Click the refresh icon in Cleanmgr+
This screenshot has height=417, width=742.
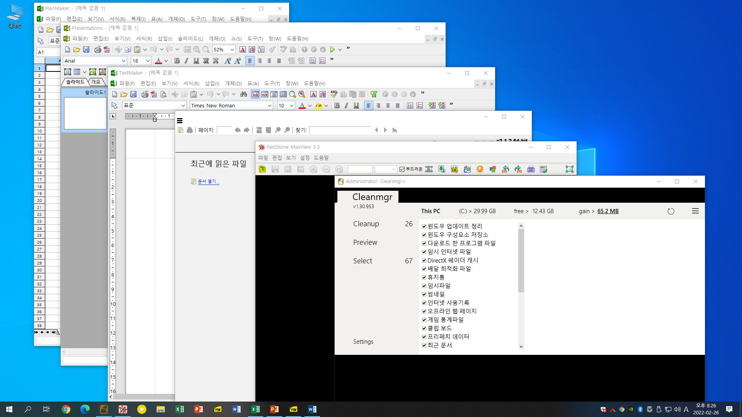tap(671, 211)
